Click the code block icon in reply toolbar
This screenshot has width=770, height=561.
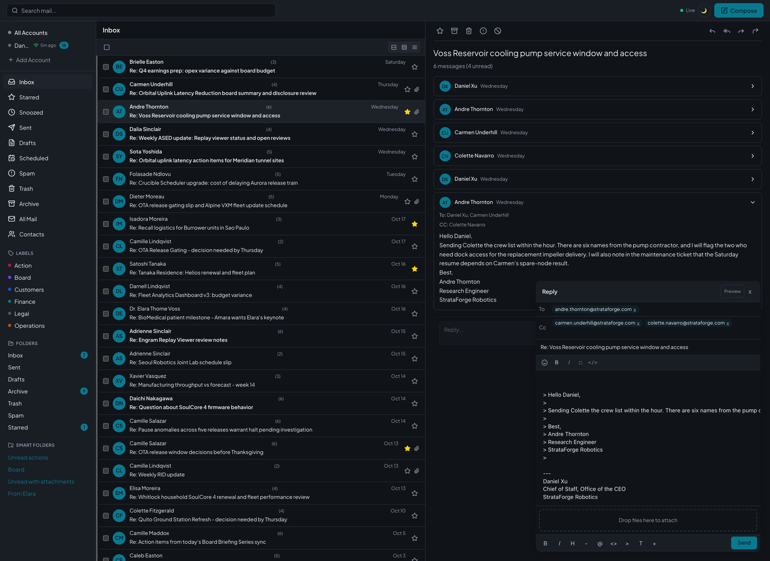tap(593, 363)
